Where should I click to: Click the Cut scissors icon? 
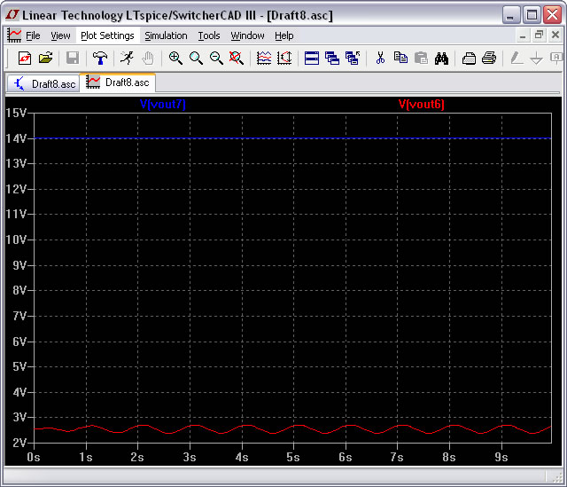[x=380, y=58]
